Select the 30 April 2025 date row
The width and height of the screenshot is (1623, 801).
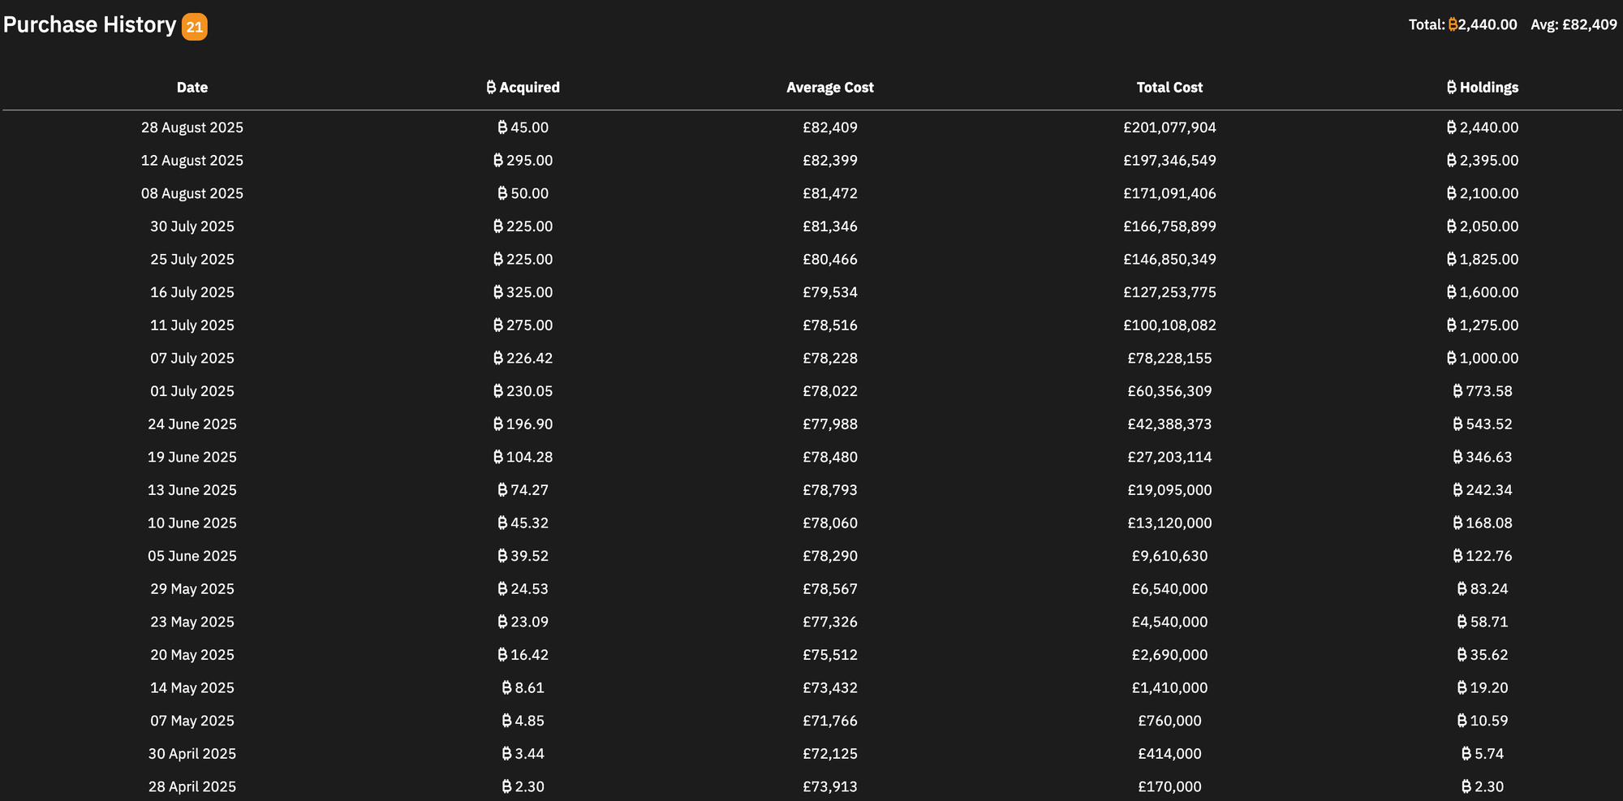tap(192, 754)
